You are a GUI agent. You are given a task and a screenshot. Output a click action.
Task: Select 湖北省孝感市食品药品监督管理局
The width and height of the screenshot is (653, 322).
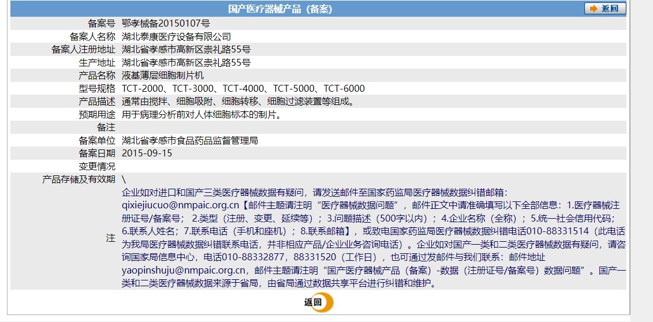pyautogui.click(x=190, y=141)
